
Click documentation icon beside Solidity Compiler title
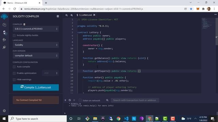click(x=58, y=16)
